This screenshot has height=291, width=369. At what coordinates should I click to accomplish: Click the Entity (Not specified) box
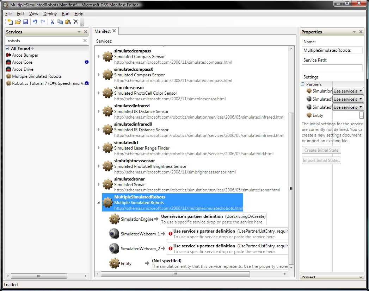(219, 263)
